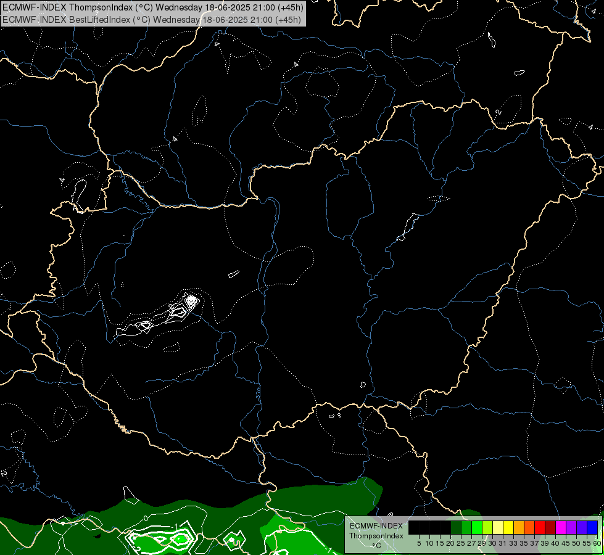This screenshot has height=555, width=604.
Task: Click the legend tick value 20
Action: [x=450, y=543]
